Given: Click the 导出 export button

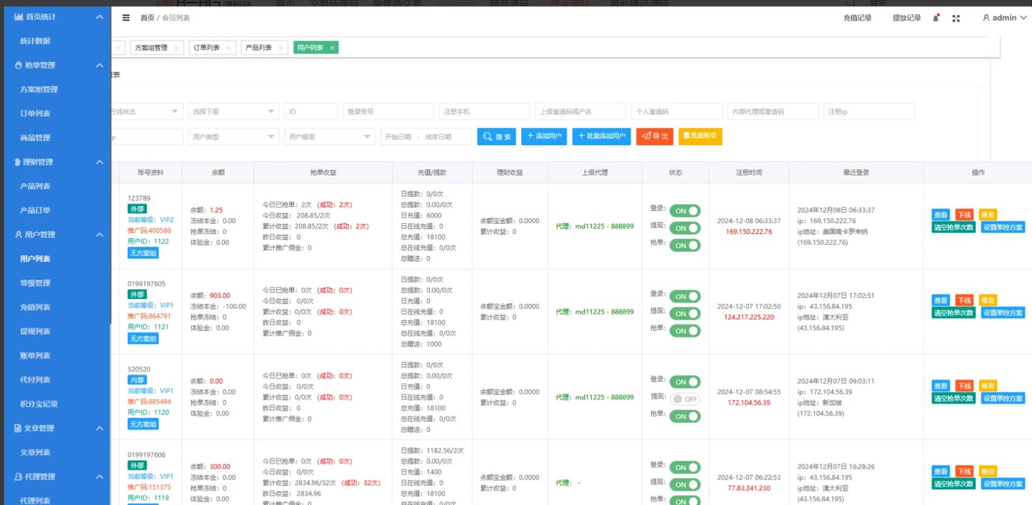Looking at the screenshot, I should point(654,136).
